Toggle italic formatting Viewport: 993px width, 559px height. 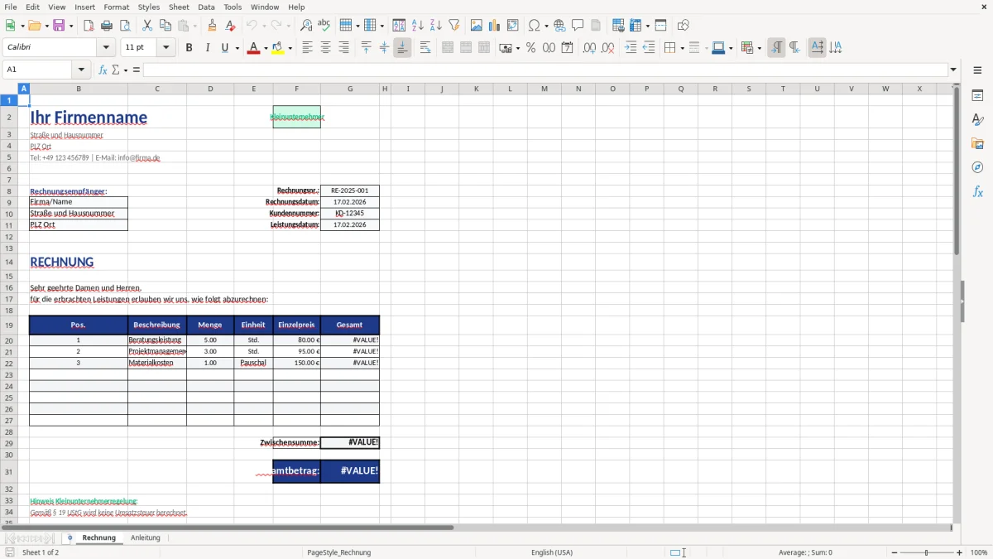click(206, 48)
